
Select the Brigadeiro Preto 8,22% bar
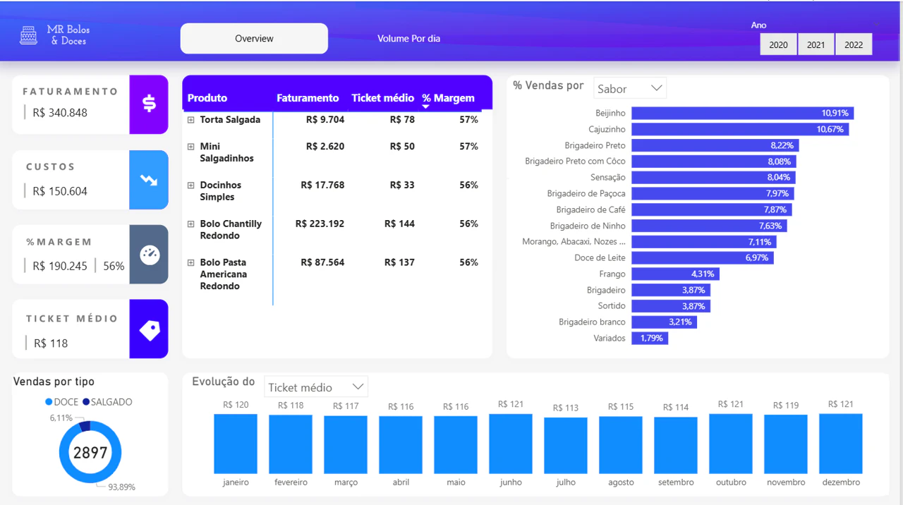(715, 145)
